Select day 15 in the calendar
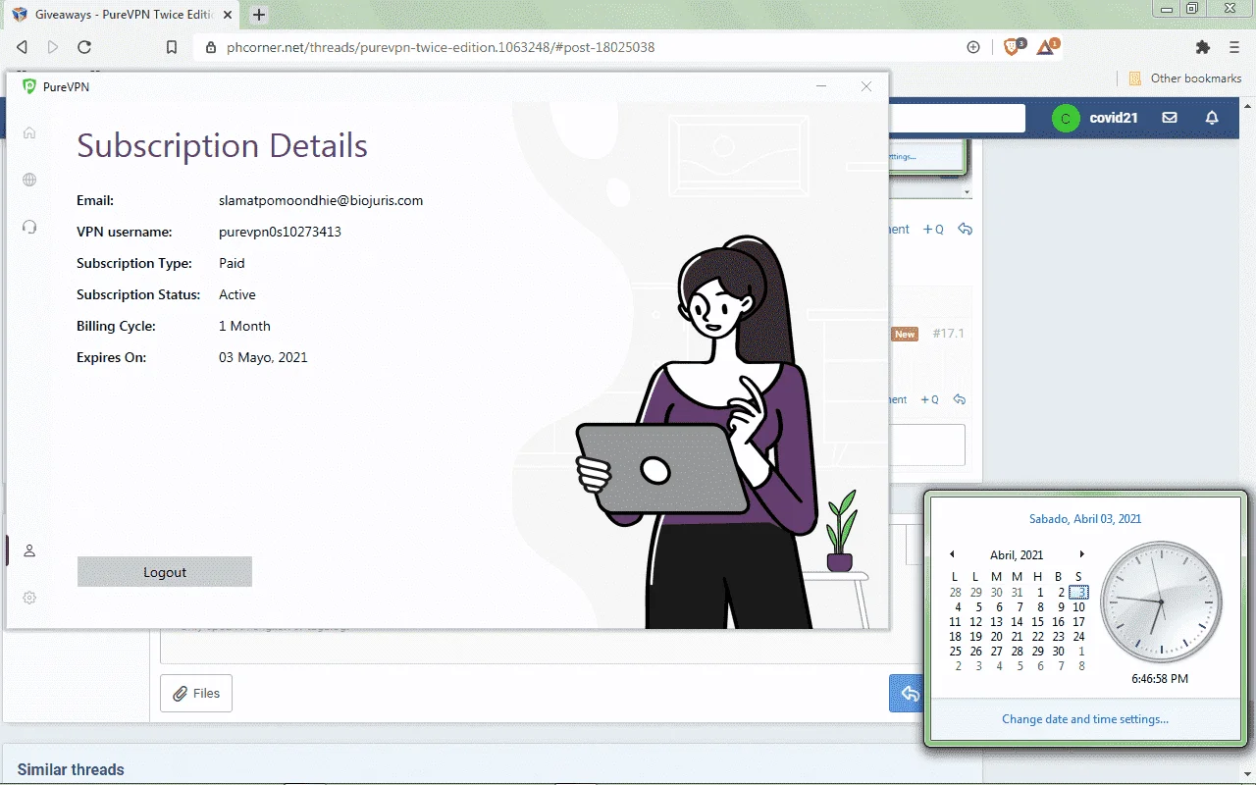The width and height of the screenshot is (1256, 785). tap(1037, 622)
